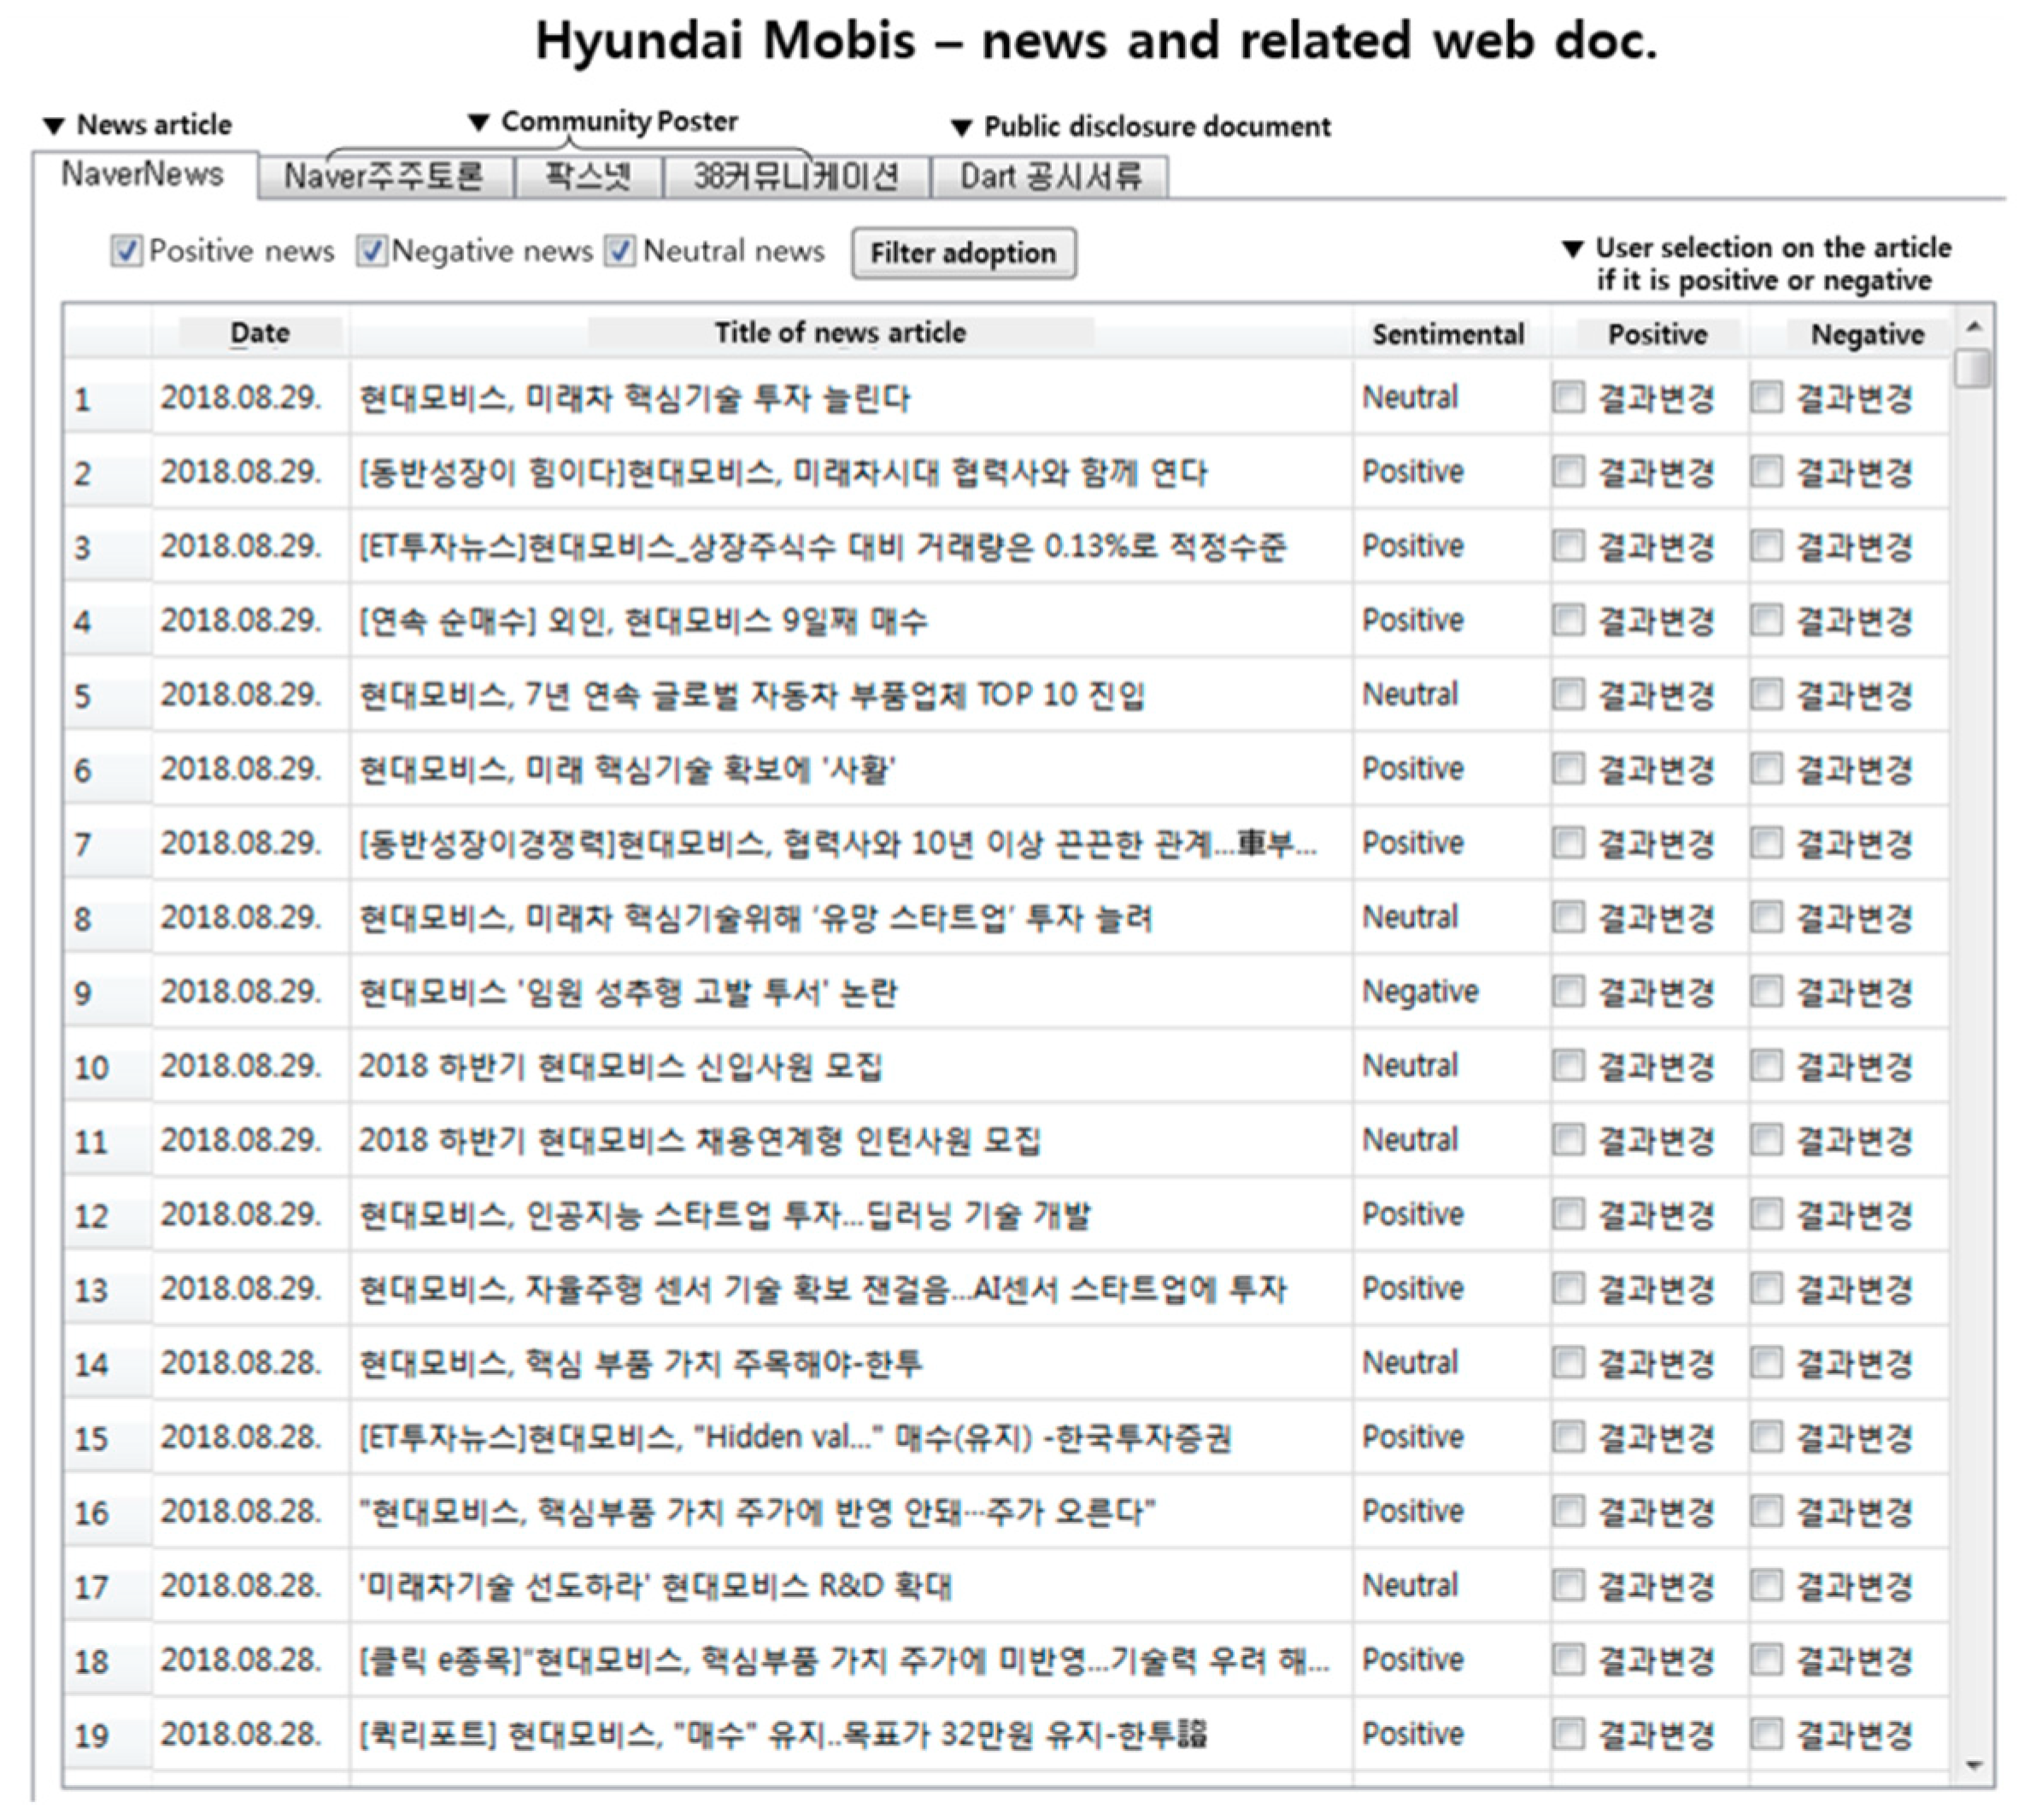2024x1820 pixels.
Task: Mark row 5 article as Positive
Action: [x=1568, y=694]
